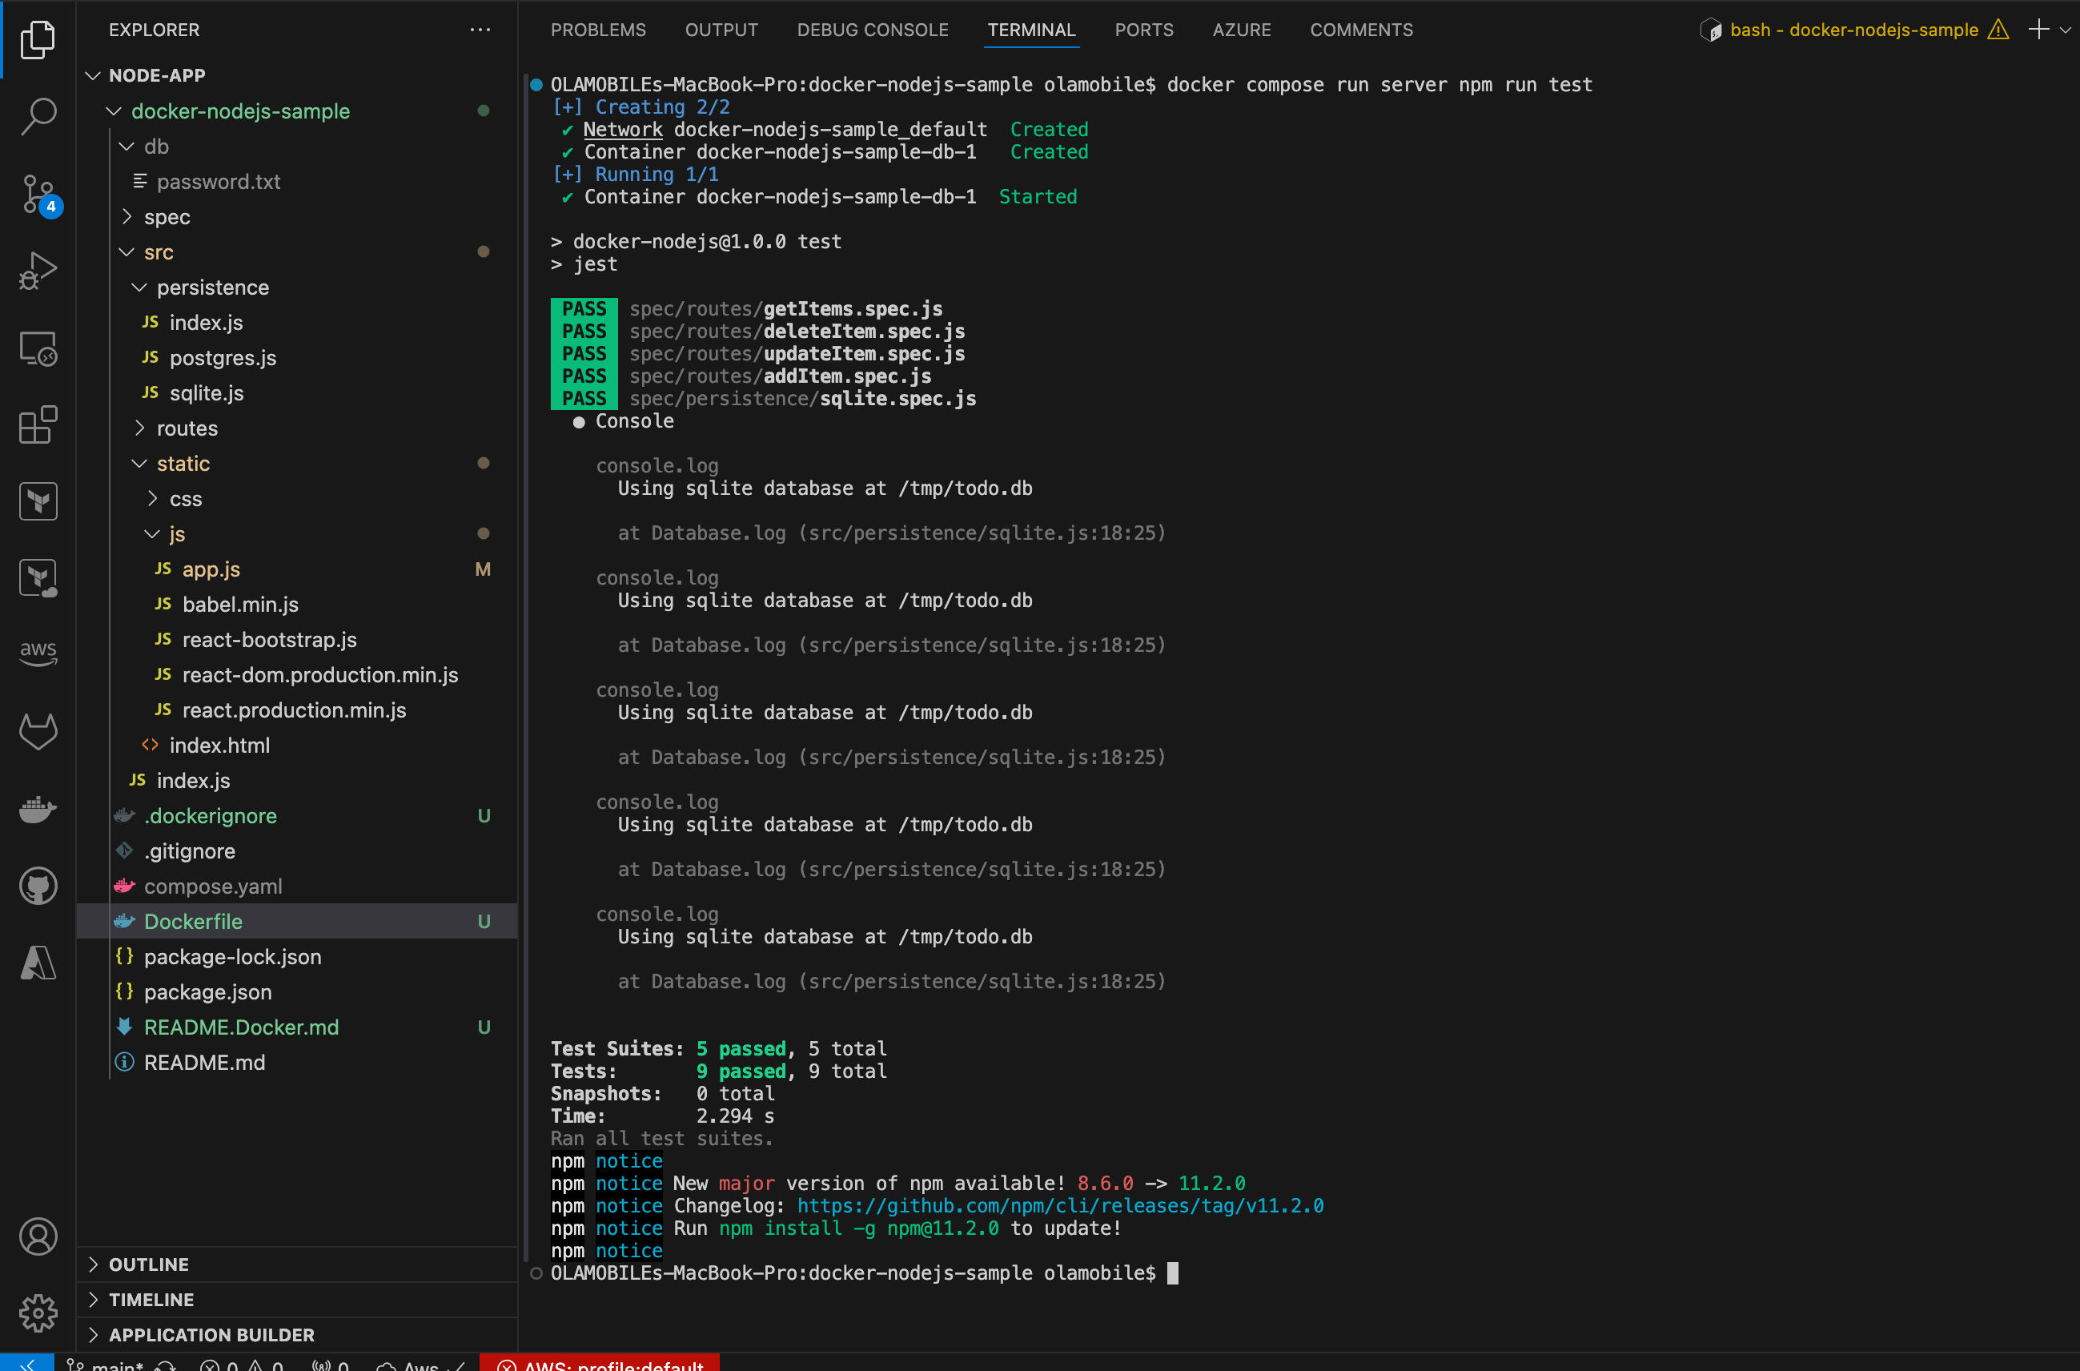Switch to the DEBUG CONSOLE tab

tap(872, 30)
